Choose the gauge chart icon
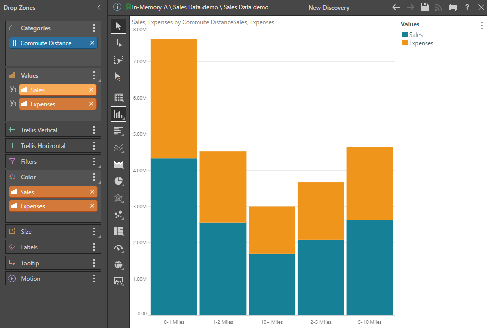The width and height of the screenshot is (487, 328). tap(118, 248)
